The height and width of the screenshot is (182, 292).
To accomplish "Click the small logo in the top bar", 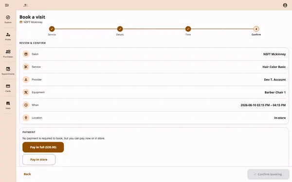I will 26,5.
